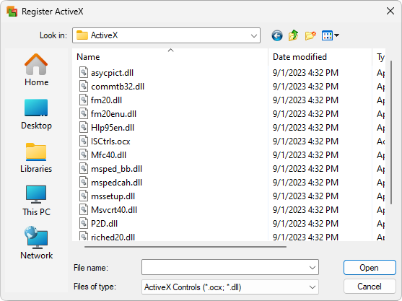The image size is (402, 301).
Task: Click the vertical scrollbar of file list
Action: (391, 132)
